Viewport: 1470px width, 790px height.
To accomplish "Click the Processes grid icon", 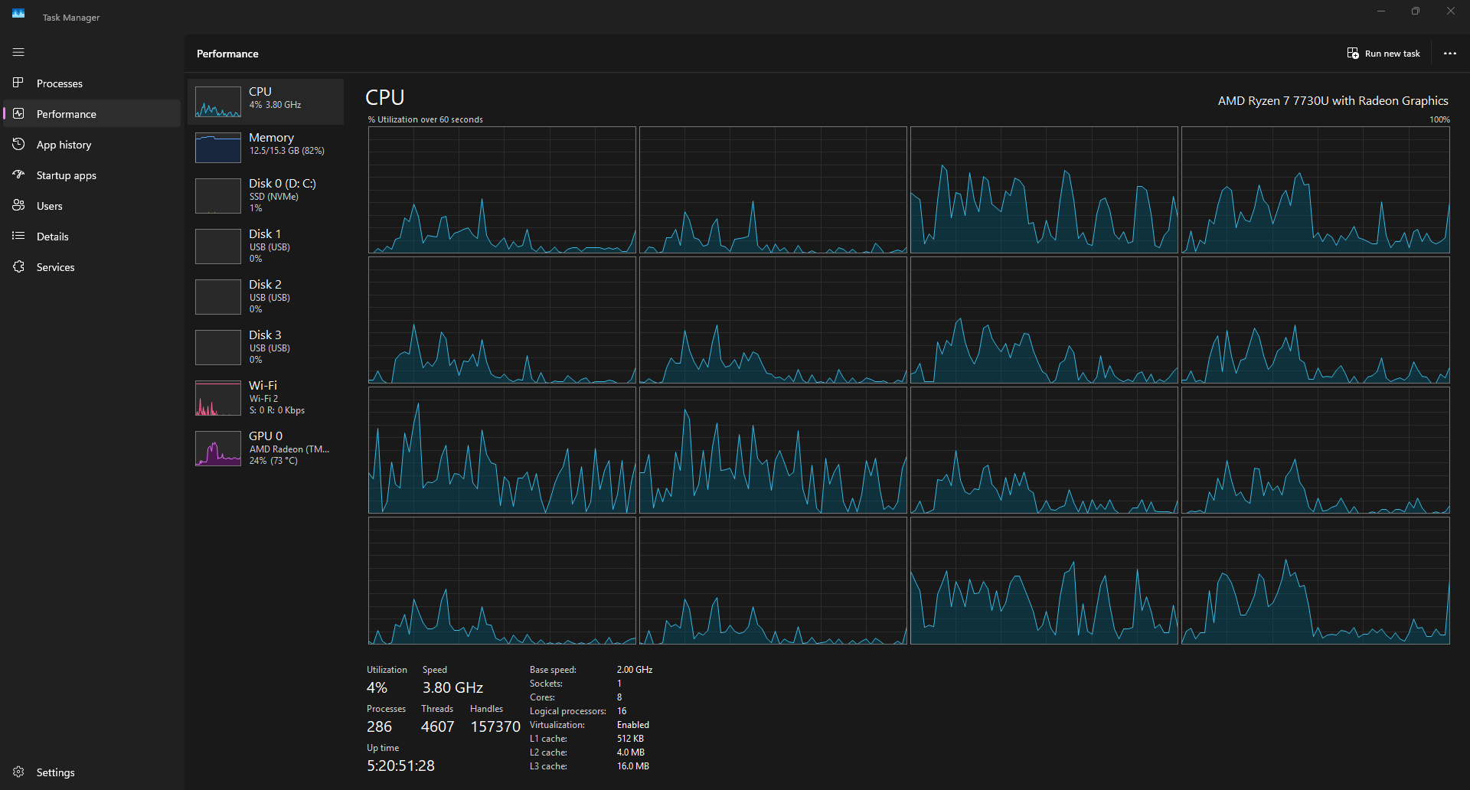I will tap(18, 83).
